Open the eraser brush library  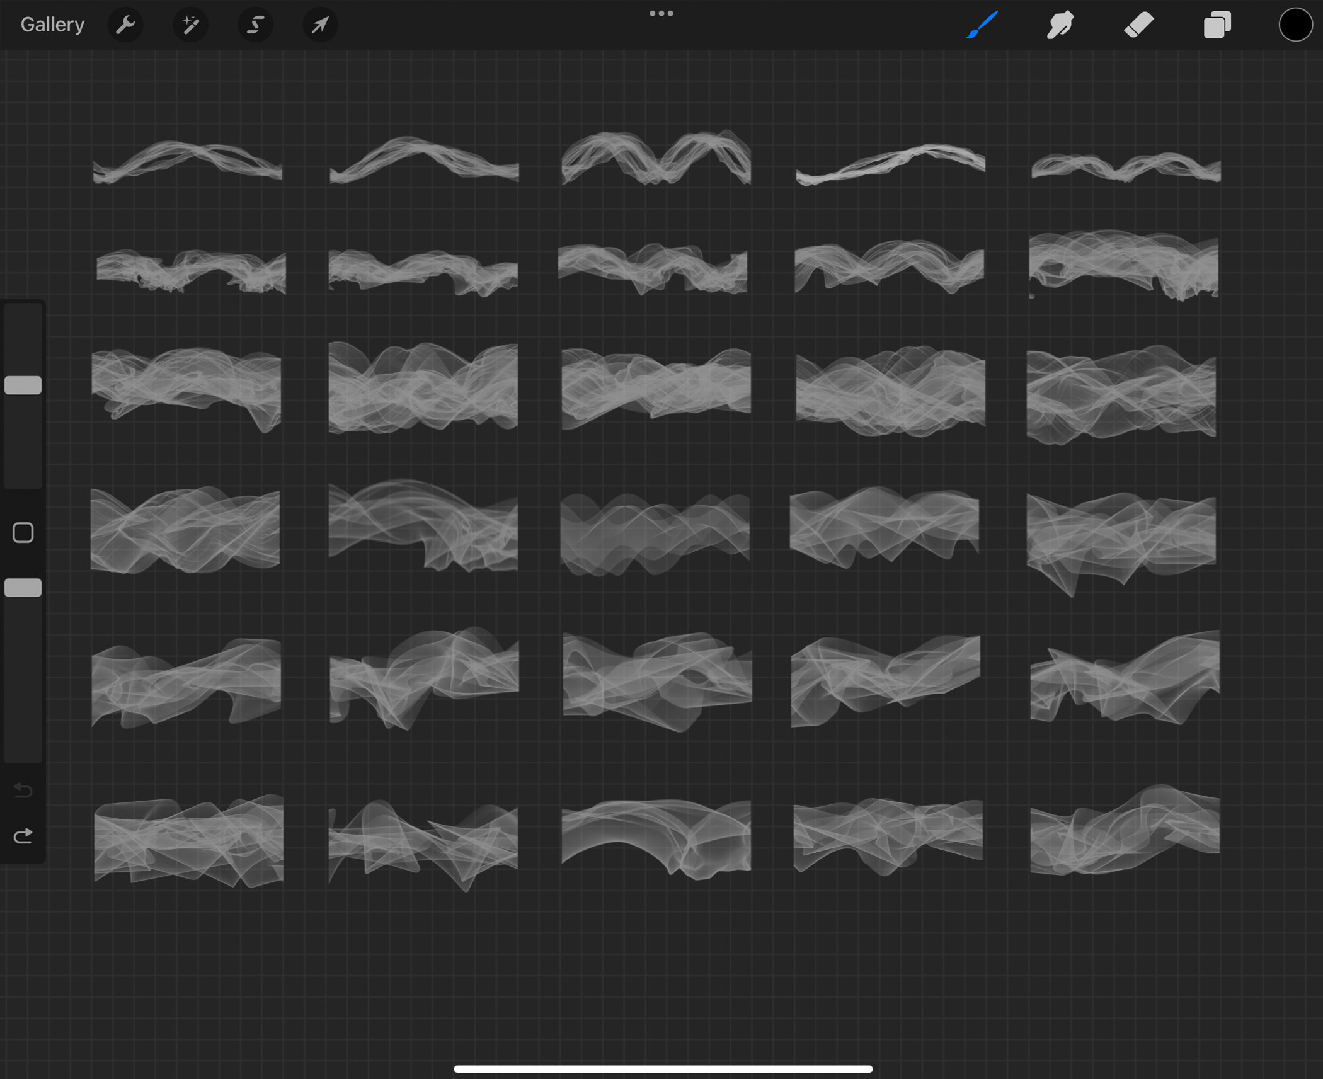click(1138, 25)
